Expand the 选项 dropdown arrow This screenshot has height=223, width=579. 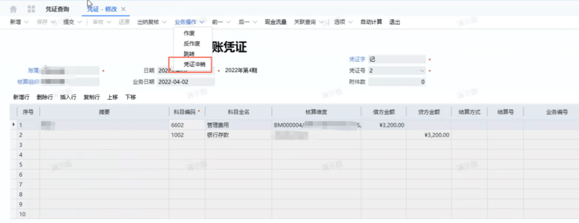[x=350, y=22]
